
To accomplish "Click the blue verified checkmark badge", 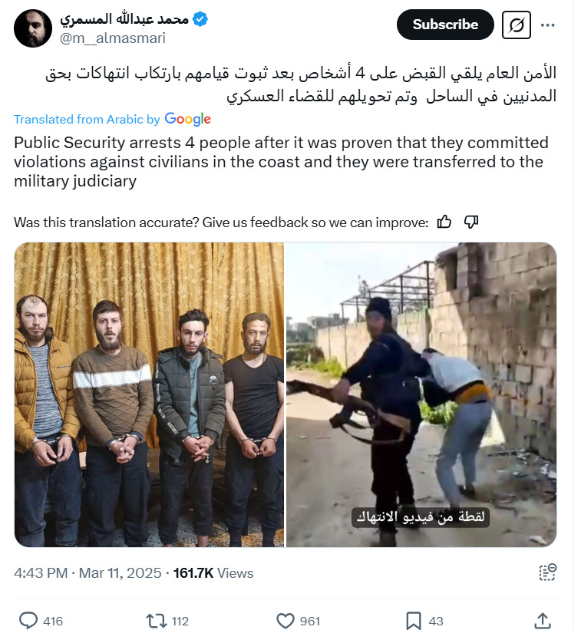I will (200, 19).
